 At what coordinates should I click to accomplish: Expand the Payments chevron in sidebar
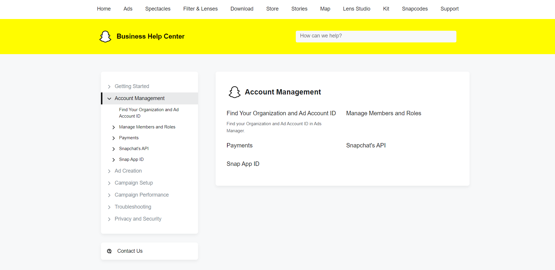click(114, 138)
